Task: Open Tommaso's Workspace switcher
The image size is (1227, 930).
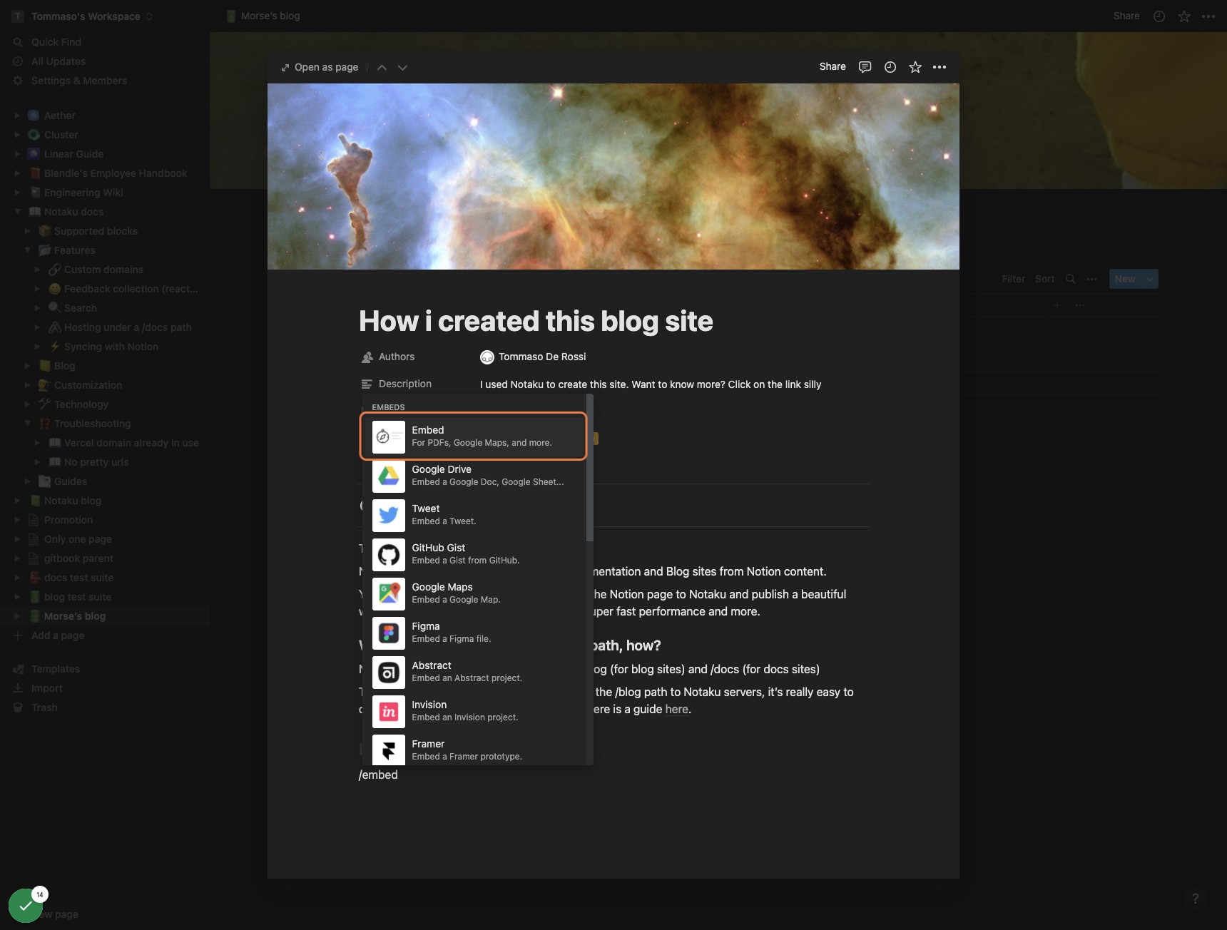Action: [x=83, y=16]
